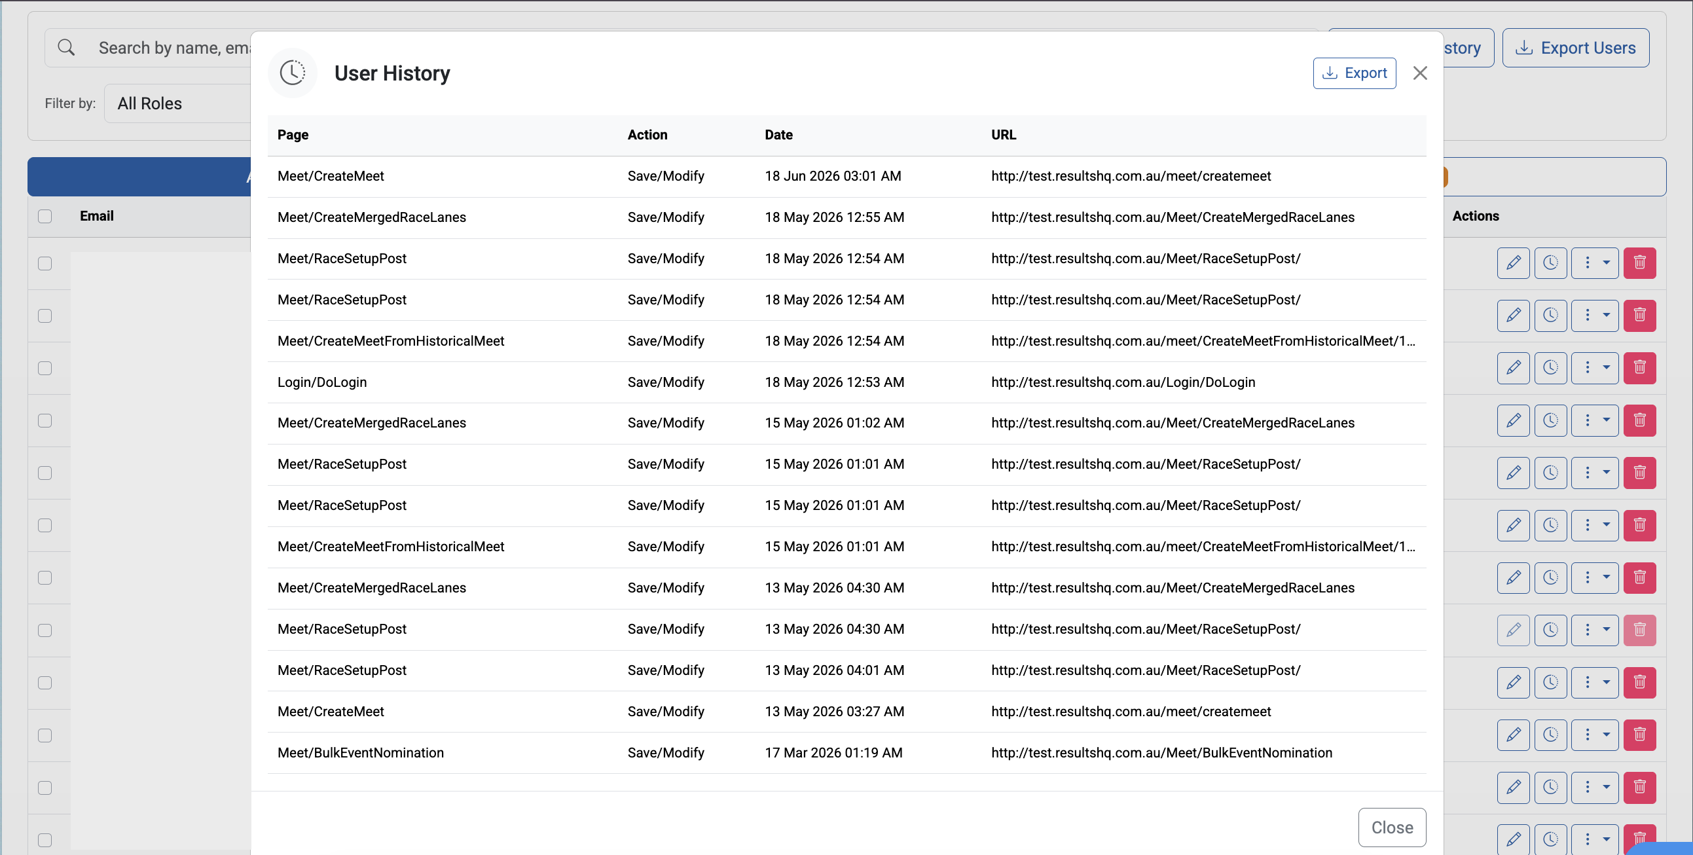
Task: Click the faded, disabled edit pencil icon
Action: [1513, 630]
